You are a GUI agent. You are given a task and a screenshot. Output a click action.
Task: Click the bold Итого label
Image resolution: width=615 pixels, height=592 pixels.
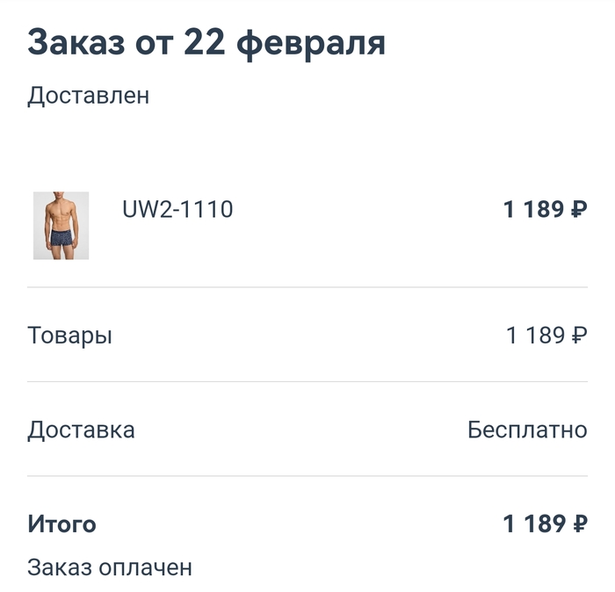click(61, 524)
